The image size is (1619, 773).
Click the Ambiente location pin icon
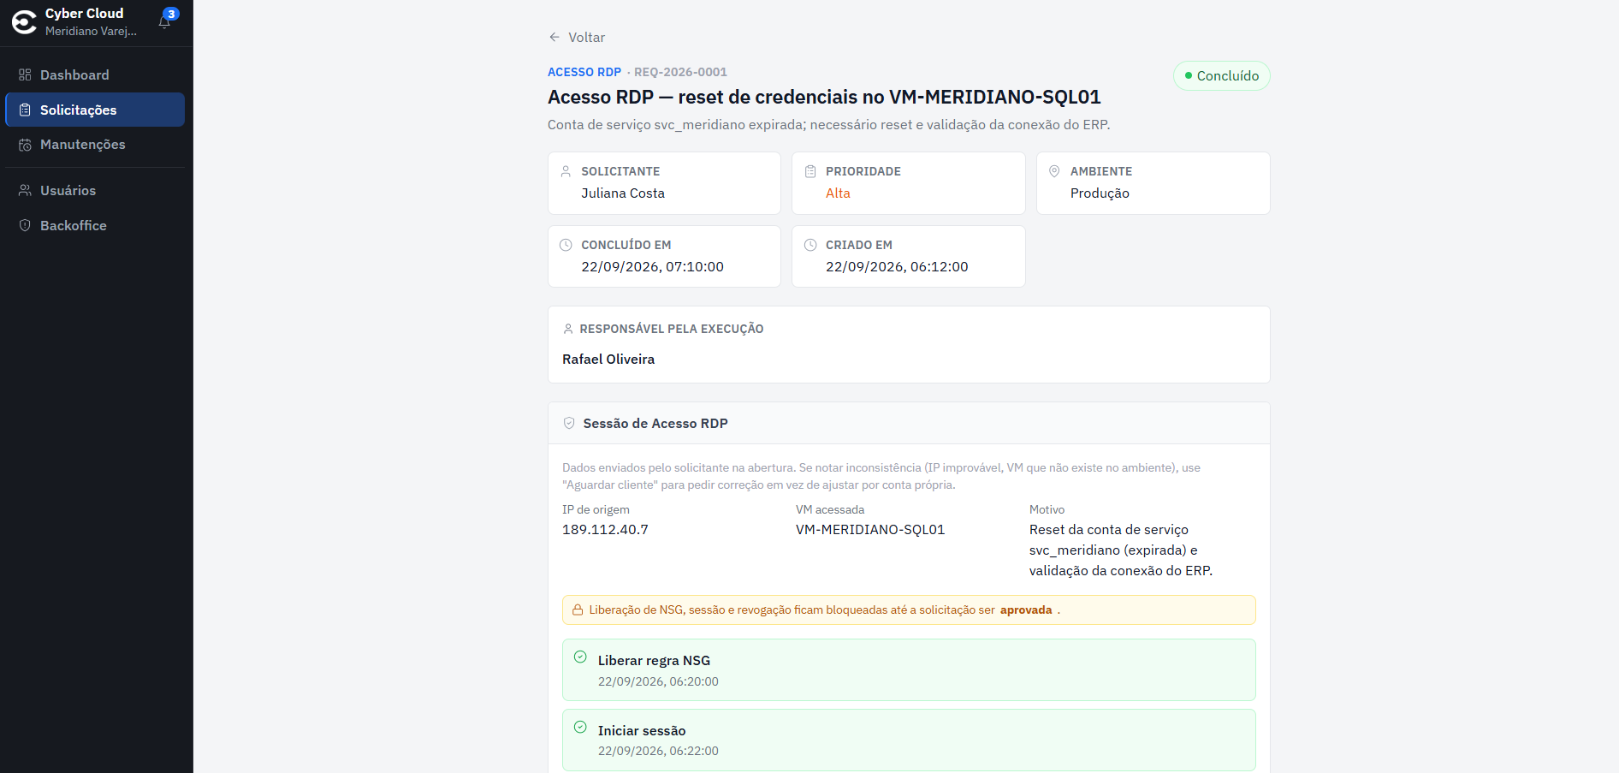click(x=1054, y=171)
